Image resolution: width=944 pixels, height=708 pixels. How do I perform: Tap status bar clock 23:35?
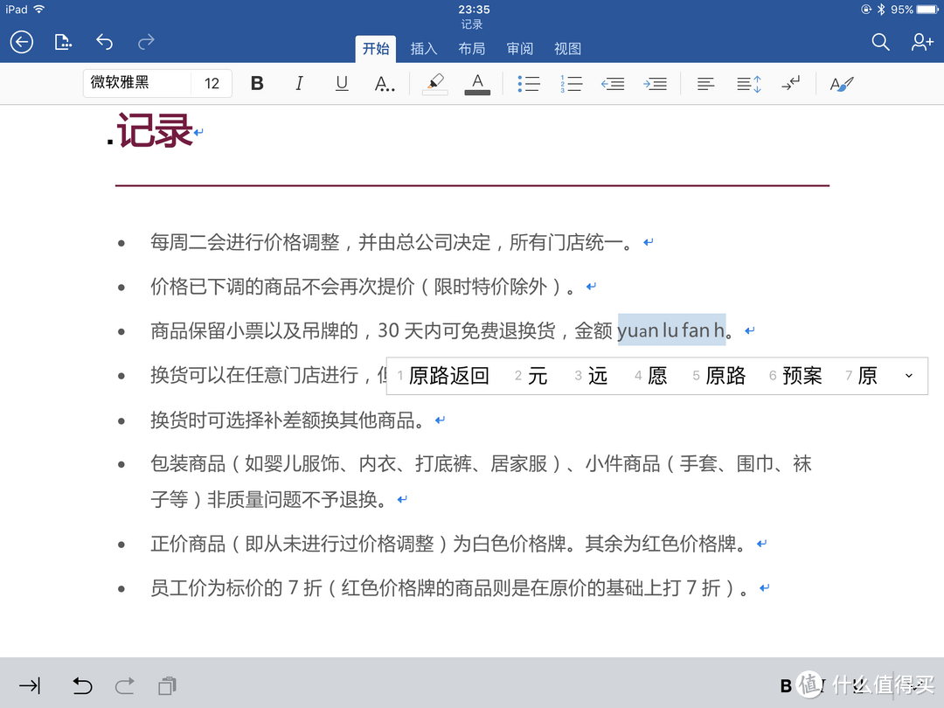click(474, 9)
